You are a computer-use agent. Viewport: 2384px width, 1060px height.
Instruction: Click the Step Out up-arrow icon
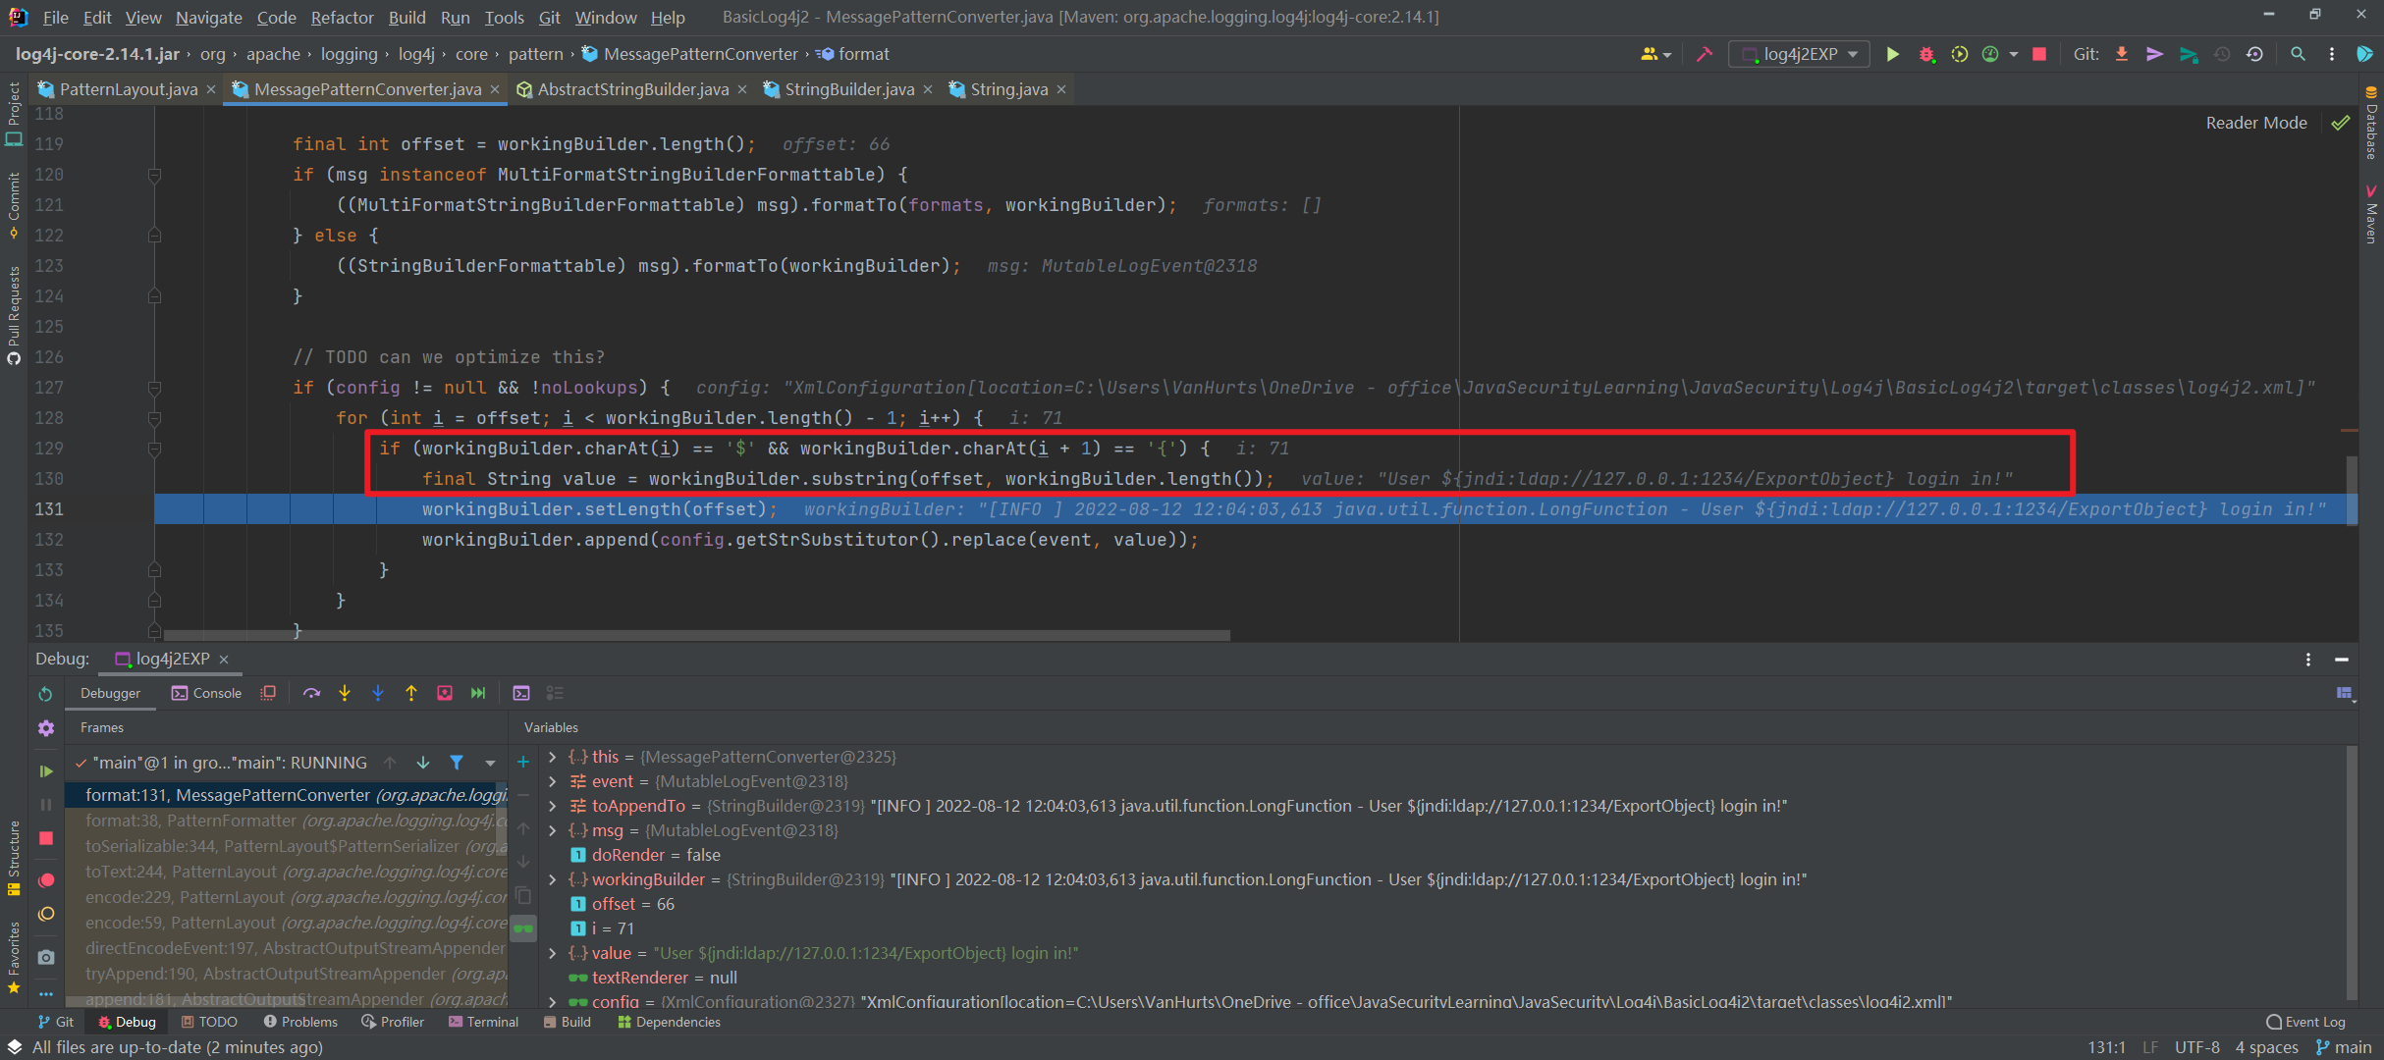pos(410,693)
